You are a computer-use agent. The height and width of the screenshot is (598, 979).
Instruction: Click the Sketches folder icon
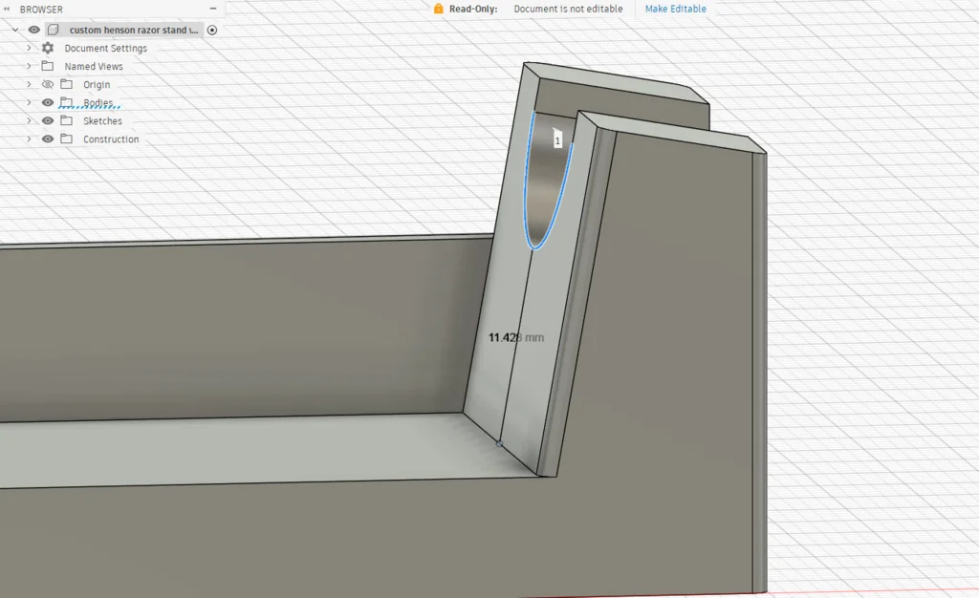point(66,121)
